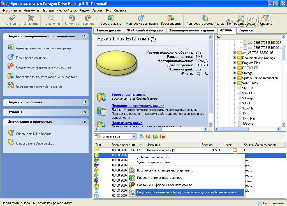This screenshot has width=287, height=206.
Task: Select System Volume Information folder
Action: tap(260, 78)
